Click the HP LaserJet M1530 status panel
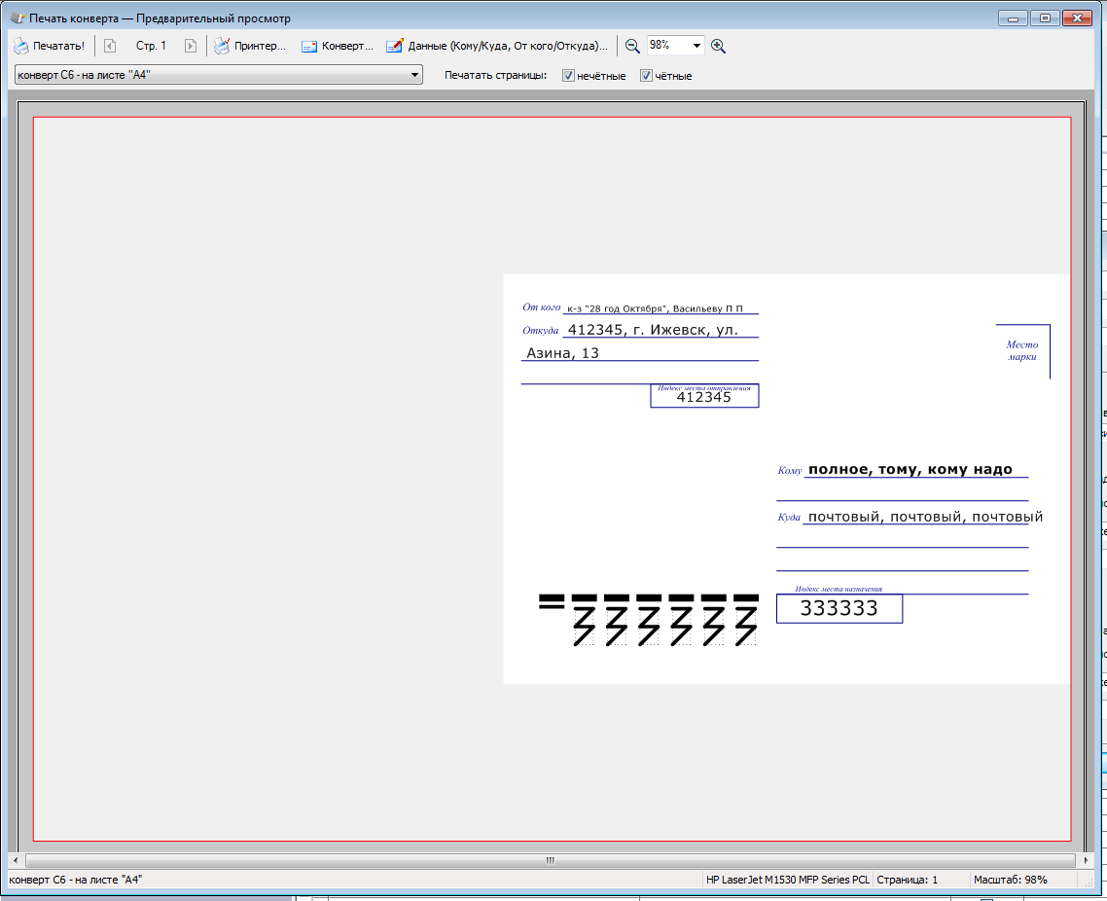The height and width of the screenshot is (901, 1107). (x=788, y=880)
